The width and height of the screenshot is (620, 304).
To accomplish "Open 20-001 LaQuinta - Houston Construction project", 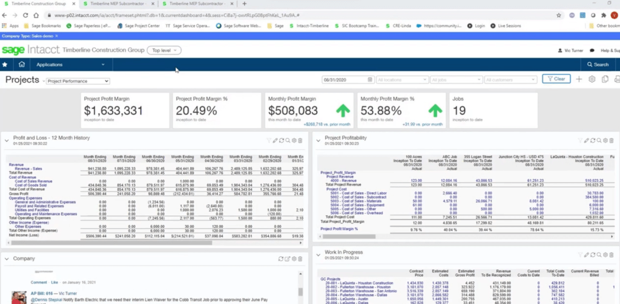I will (x=359, y=283).
